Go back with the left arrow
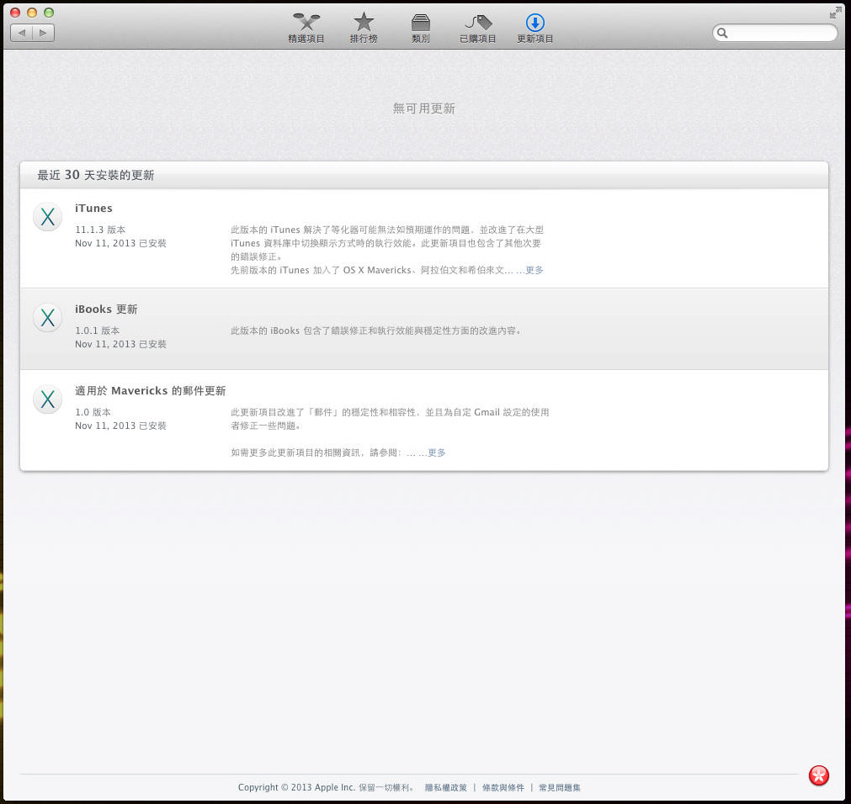The height and width of the screenshot is (804, 851). 21,33
